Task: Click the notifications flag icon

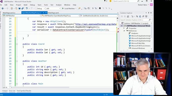Action: click(105, 1)
